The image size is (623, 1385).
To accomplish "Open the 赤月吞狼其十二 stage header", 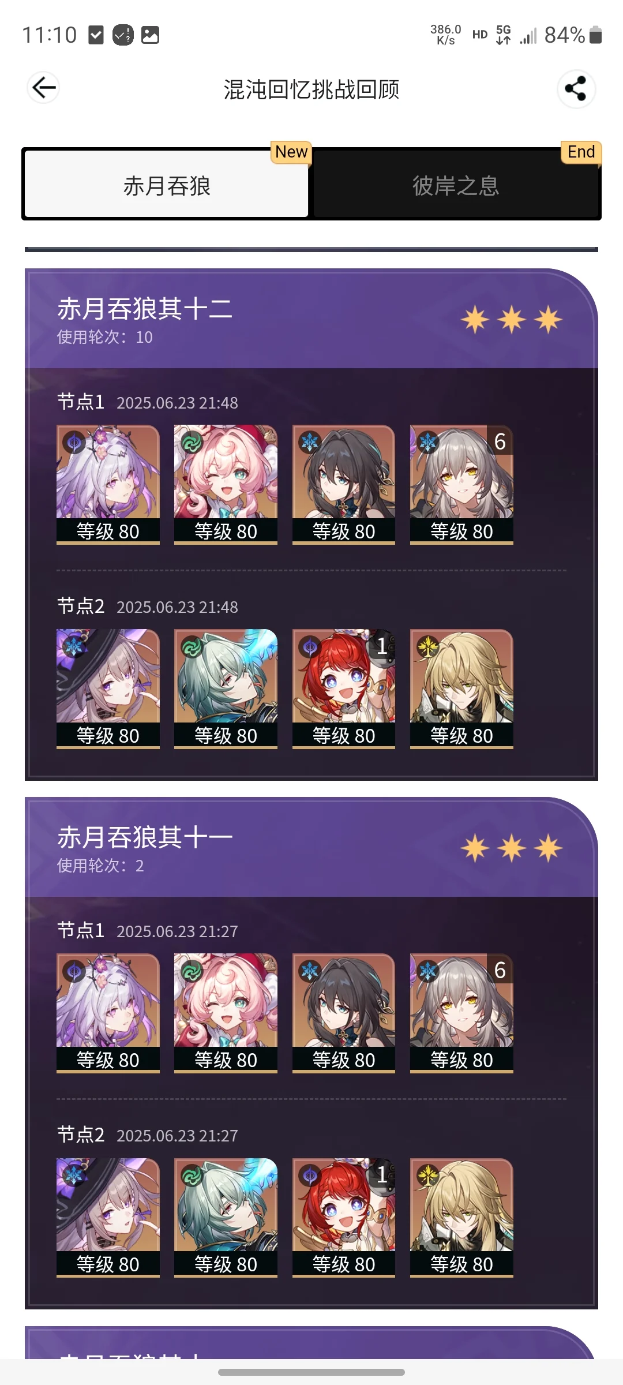I will coord(311,319).
